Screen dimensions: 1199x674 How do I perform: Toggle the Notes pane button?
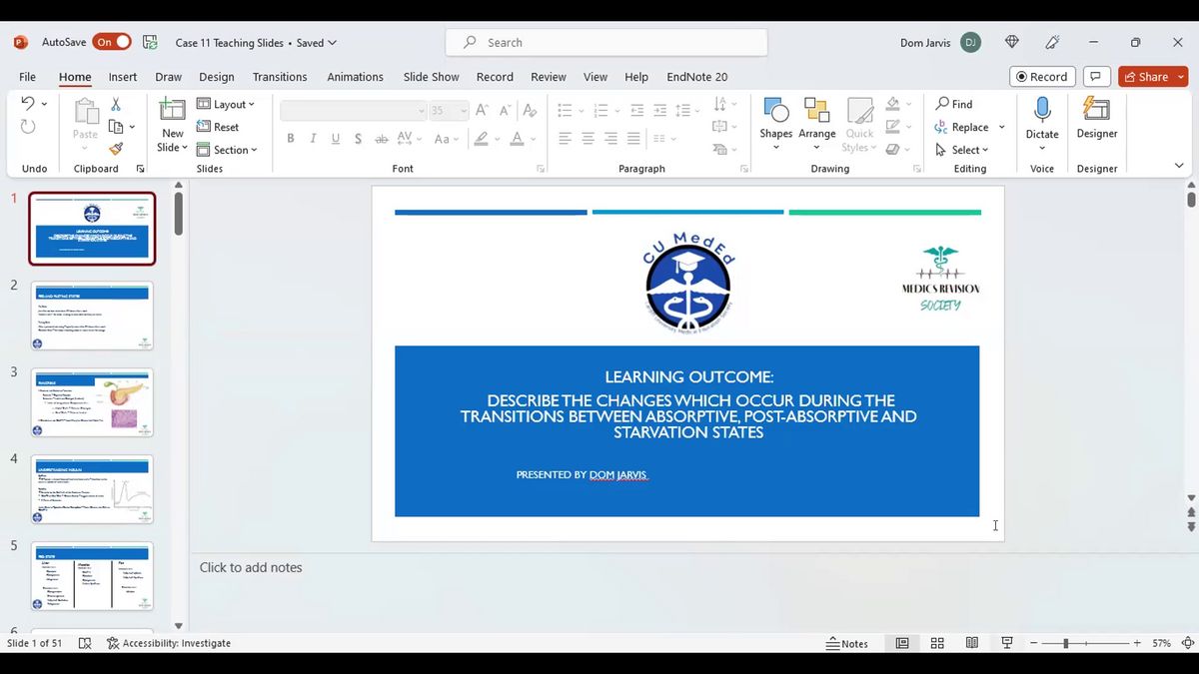click(x=847, y=643)
